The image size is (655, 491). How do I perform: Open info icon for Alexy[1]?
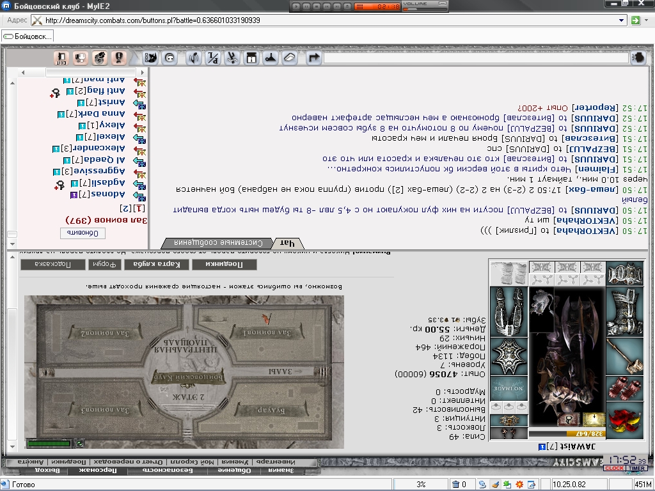point(83,126)
